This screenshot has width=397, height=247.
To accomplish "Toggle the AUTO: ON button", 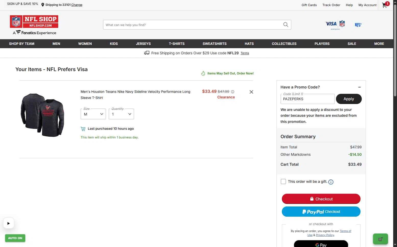I will coord(15,238).
